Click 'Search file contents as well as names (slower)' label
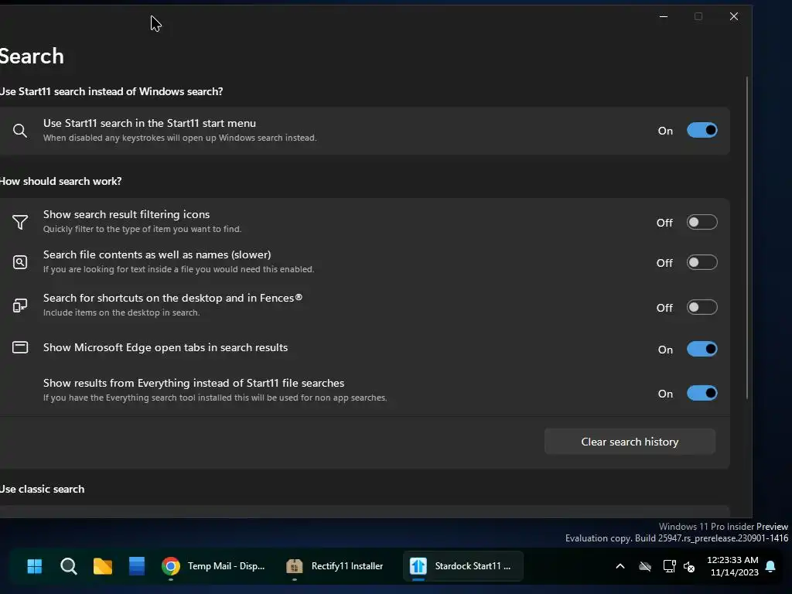792x594 pixels. click(x=157, y=254)
